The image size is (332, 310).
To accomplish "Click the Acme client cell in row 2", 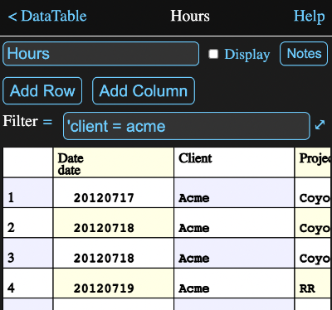I will click(234, 223).
